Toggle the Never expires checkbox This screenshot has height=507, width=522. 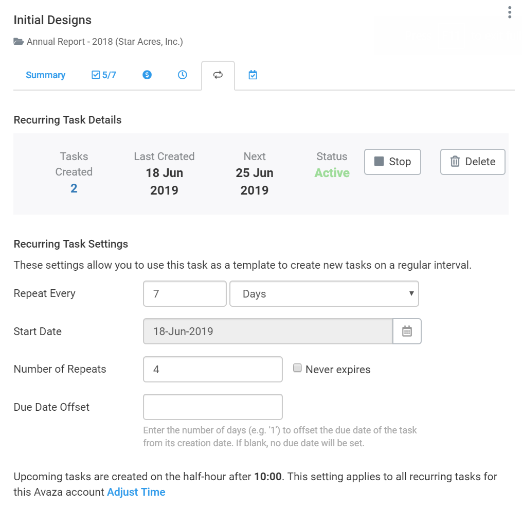(x=297, y=368)
